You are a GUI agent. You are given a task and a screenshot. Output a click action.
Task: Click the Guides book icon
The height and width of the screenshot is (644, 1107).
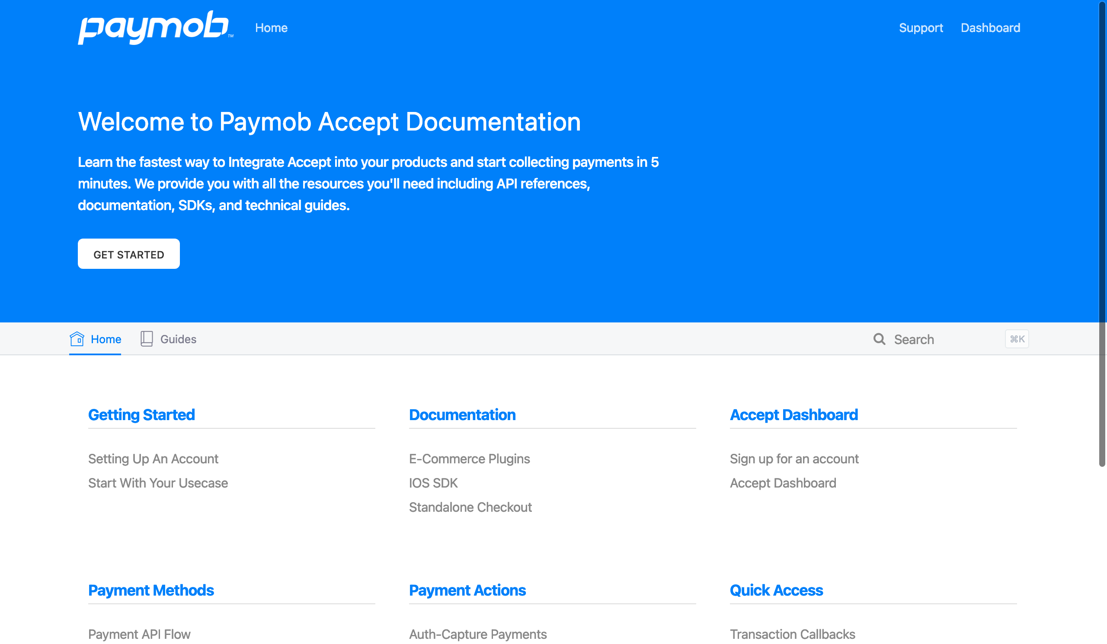(x=147, y=339)
